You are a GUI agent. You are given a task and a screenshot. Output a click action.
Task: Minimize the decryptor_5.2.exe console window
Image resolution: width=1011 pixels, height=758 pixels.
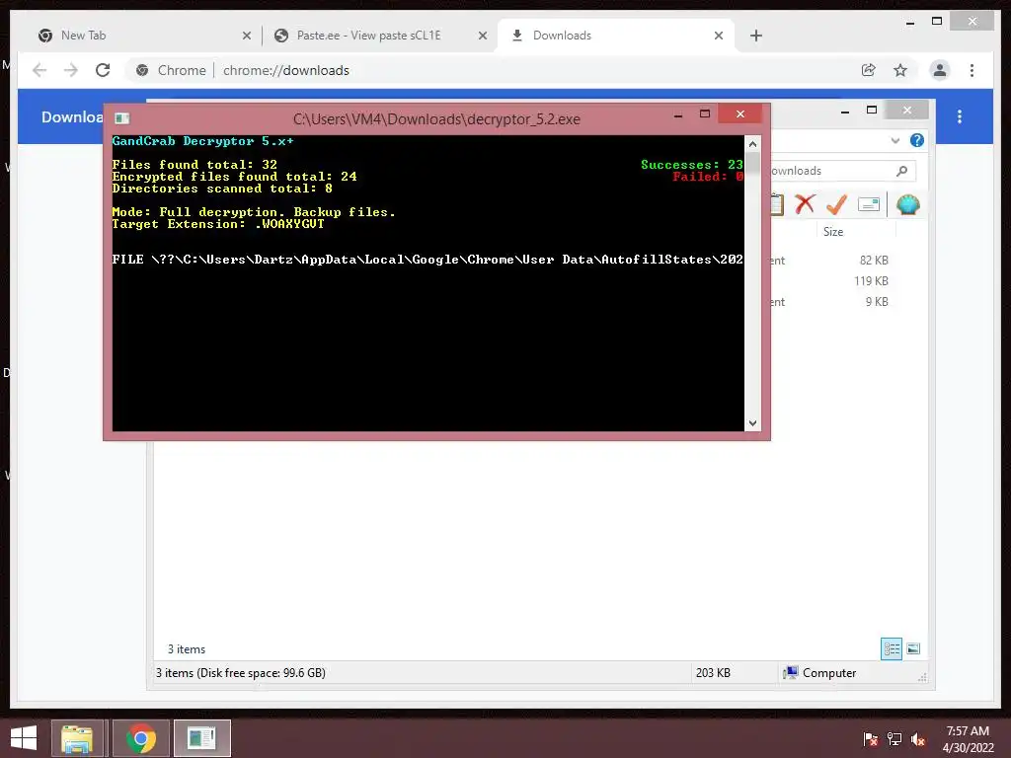[x=678, y=115]
